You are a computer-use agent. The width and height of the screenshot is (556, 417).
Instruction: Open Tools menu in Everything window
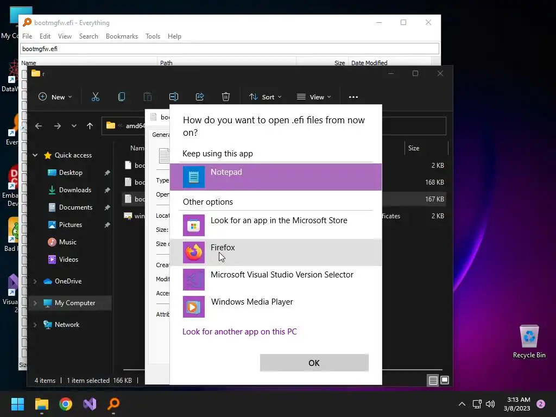153,36
